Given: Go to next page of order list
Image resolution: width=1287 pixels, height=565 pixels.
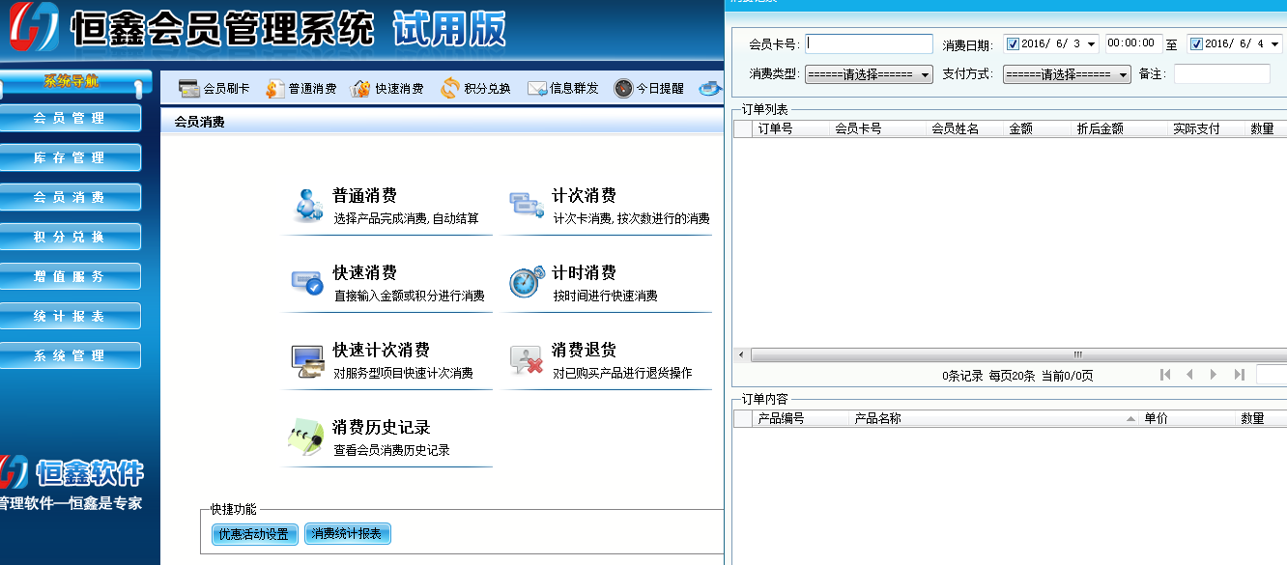Looking at the screenshot, I should [x=1214, y=375].
